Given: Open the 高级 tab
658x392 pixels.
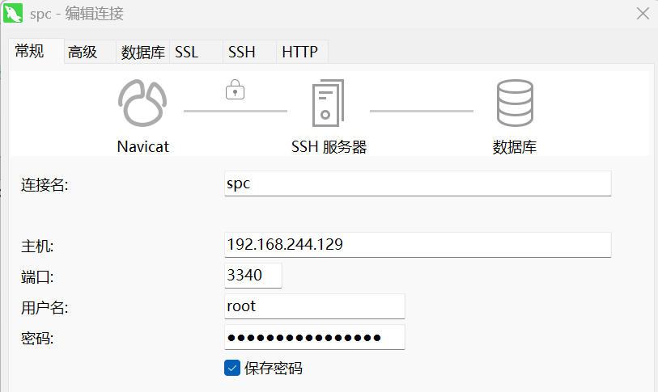Looking at the screenshot, I should 83,53.
